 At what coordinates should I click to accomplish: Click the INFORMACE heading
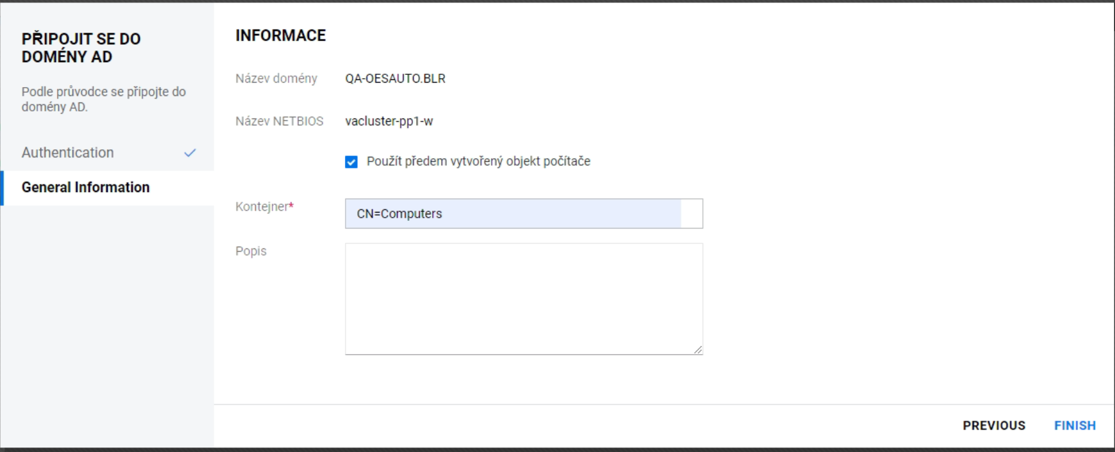point(281,36)
